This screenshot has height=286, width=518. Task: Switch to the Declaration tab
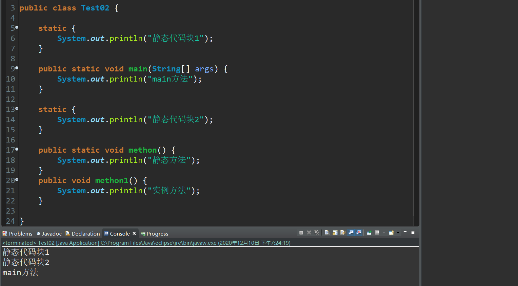[x=83, y=234]
